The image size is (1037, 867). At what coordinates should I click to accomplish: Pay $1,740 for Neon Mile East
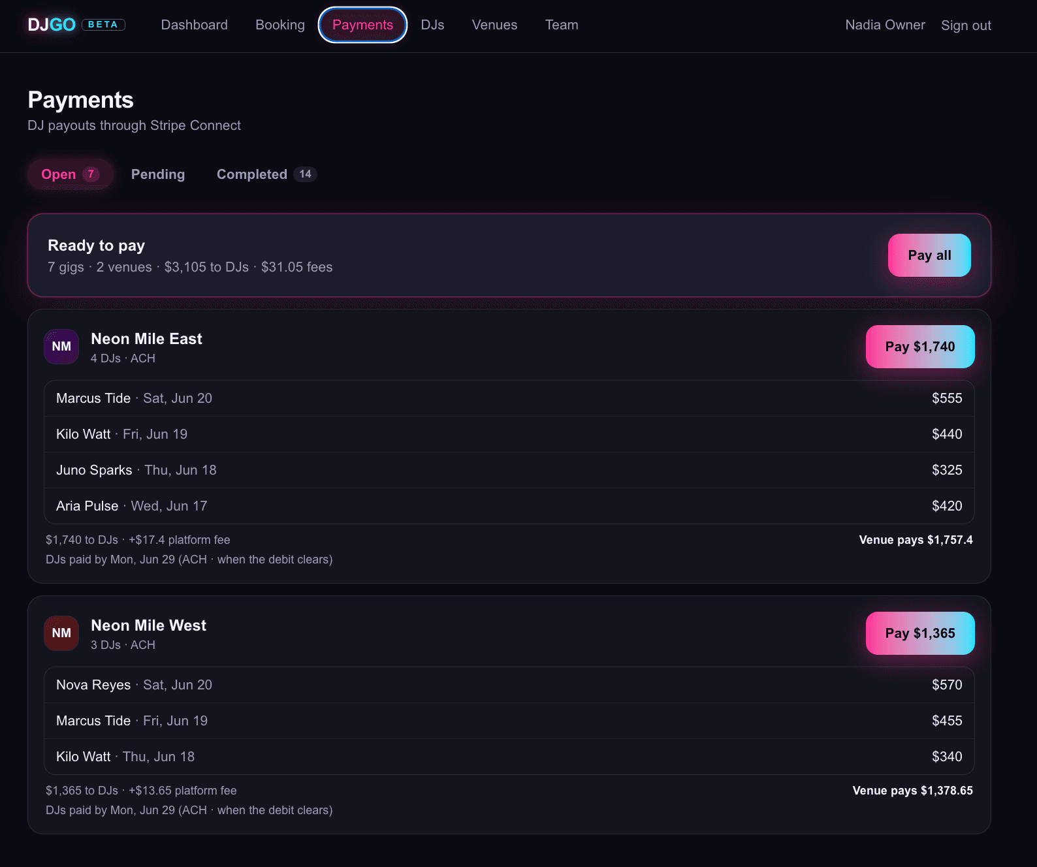coord(920,347)
